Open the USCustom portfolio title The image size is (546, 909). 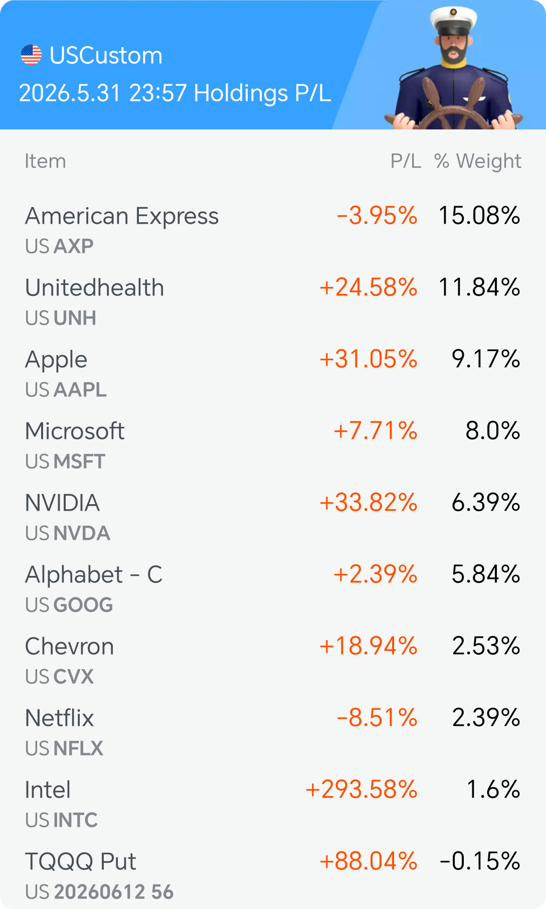click(x=106, y=55)
